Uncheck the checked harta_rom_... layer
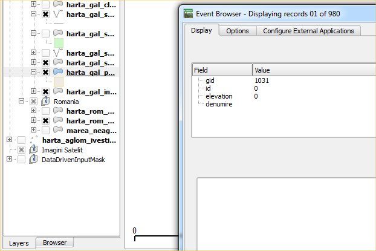The width and height of the screenshot is (376, 251). [x=45, y=121]
